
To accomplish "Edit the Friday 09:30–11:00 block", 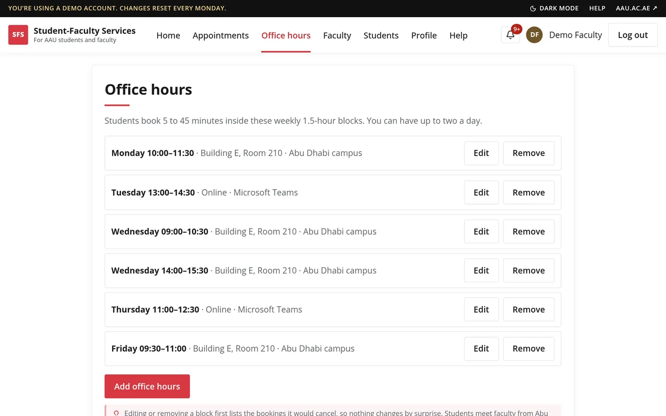I will pos(481,349).
